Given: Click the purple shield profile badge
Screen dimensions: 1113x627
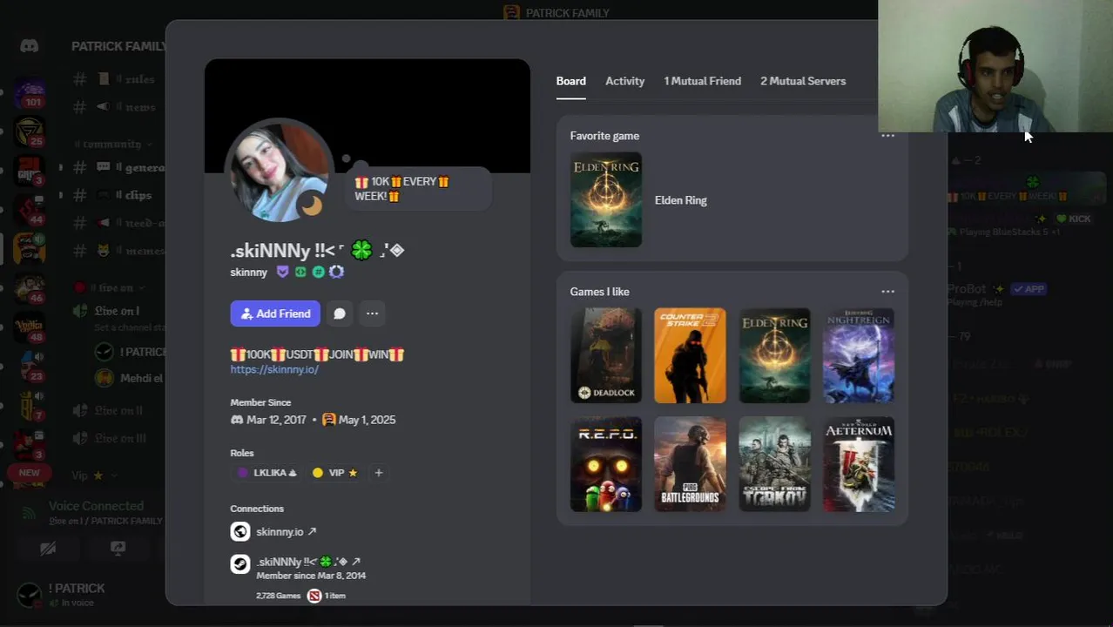Looking at the screenshot, I should 282,272.
